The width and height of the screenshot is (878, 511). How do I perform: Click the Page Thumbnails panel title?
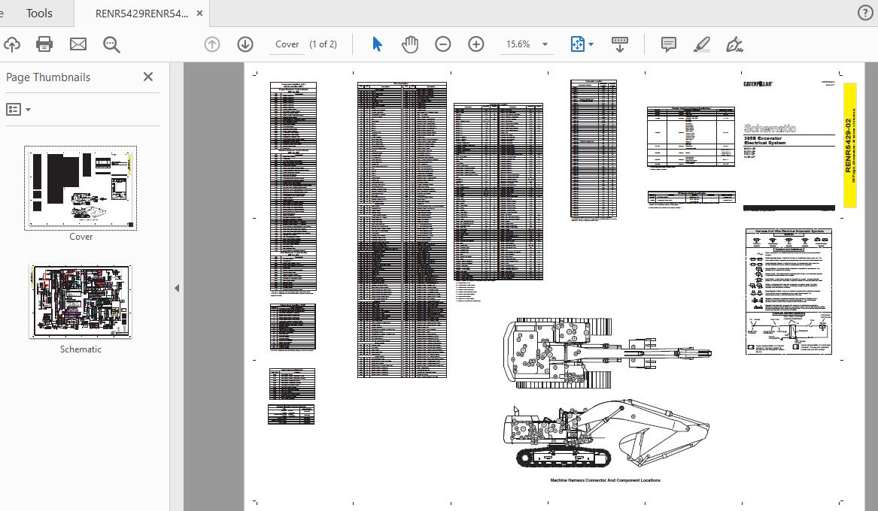(x=48, y=77)
